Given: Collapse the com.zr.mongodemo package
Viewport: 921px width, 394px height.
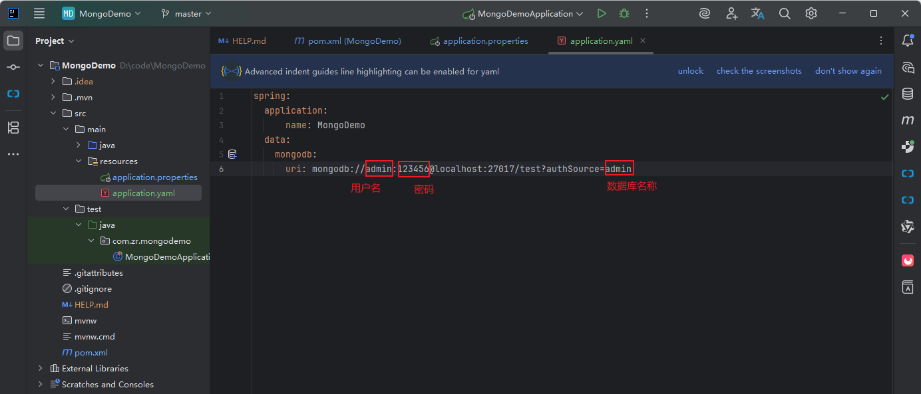Looking at the screenshot, I should click(x=91, y=241).
